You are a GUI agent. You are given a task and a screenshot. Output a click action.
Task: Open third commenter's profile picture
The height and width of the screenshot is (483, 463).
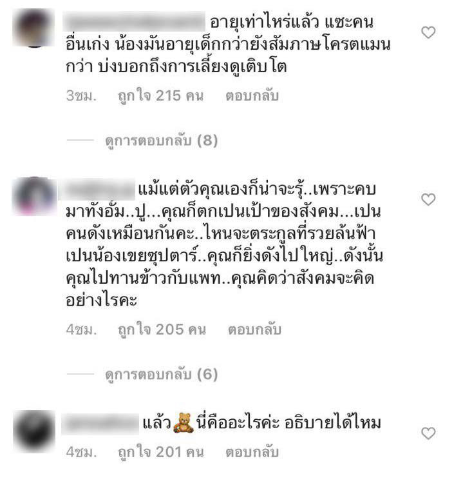(34, 431)
